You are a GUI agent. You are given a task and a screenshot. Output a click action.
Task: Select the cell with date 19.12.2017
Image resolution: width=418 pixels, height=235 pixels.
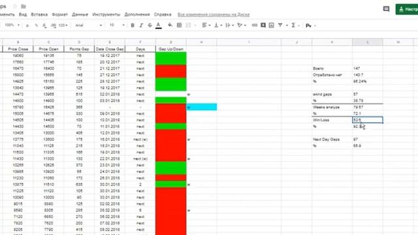[110, 55]
